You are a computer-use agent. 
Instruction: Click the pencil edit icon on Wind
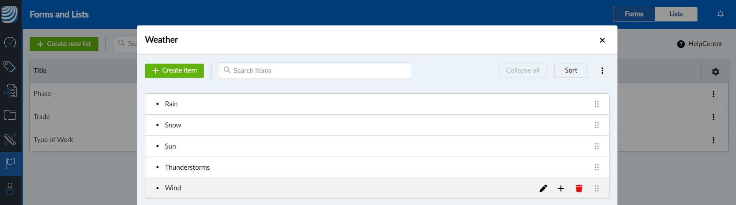coord(543,188)
